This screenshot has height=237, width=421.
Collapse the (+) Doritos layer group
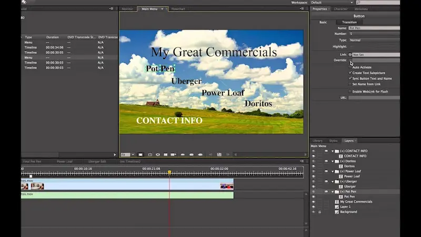(333, 162)
